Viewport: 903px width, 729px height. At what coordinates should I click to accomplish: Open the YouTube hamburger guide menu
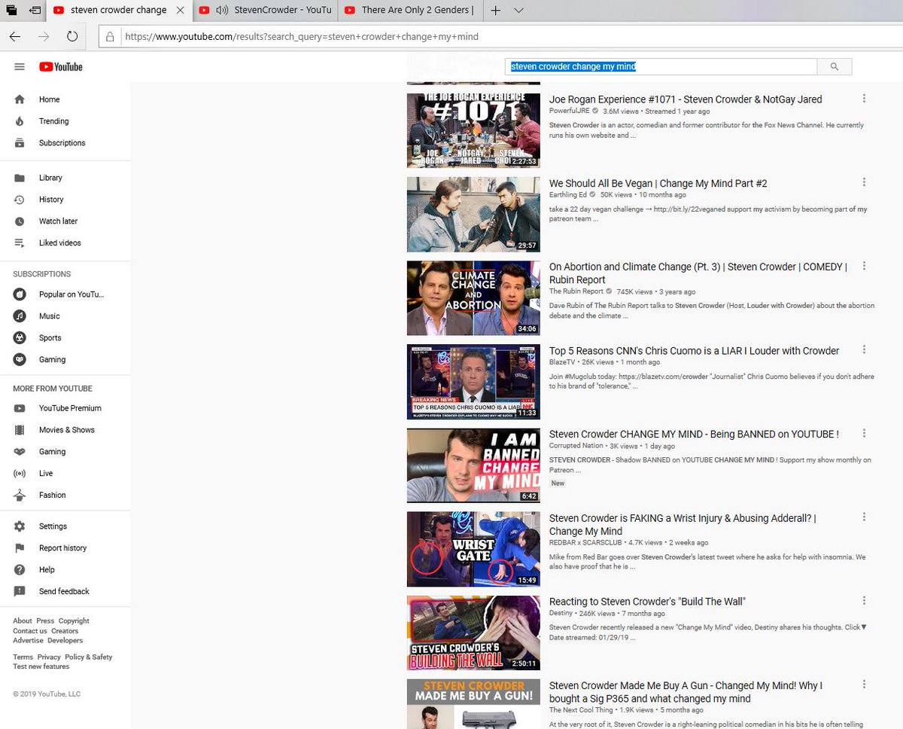20,67
